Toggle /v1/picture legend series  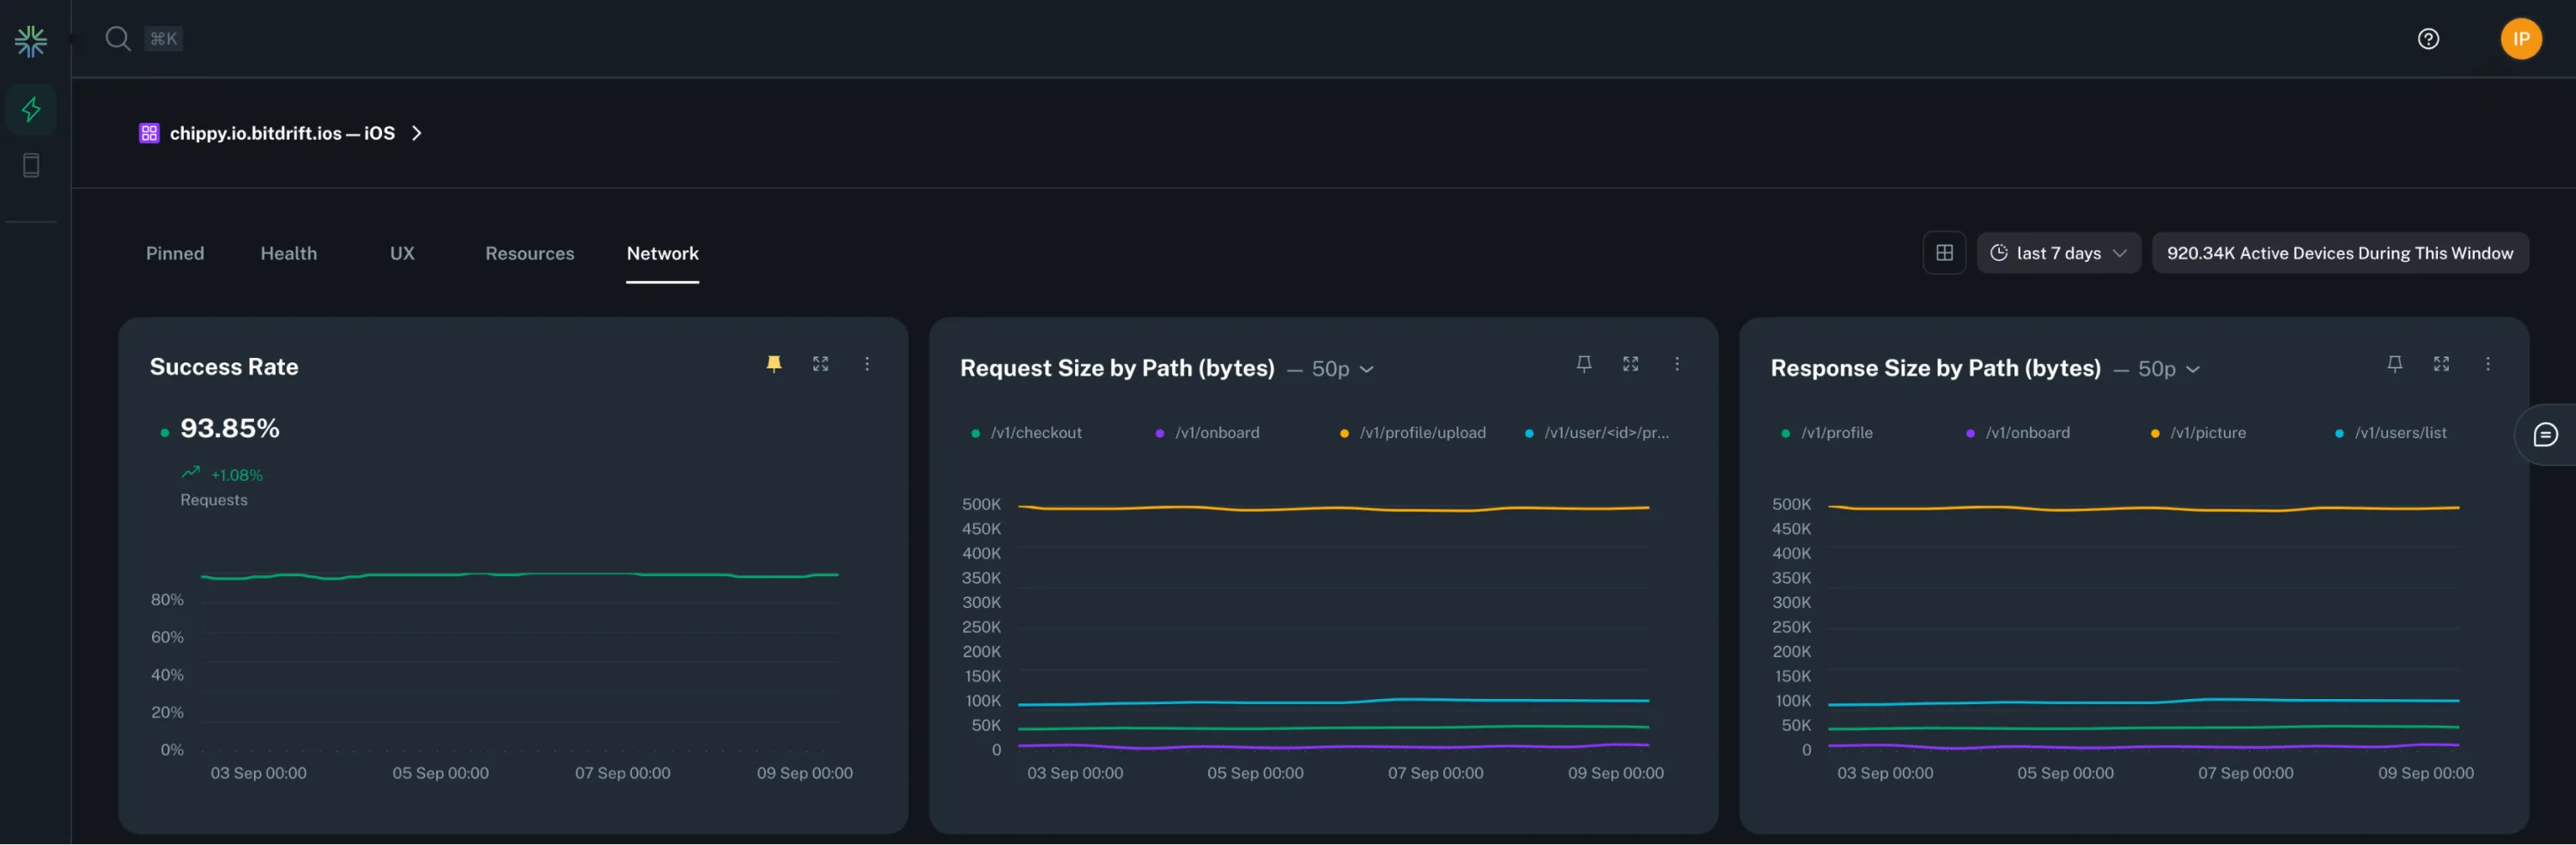[x=2198, y=433]
